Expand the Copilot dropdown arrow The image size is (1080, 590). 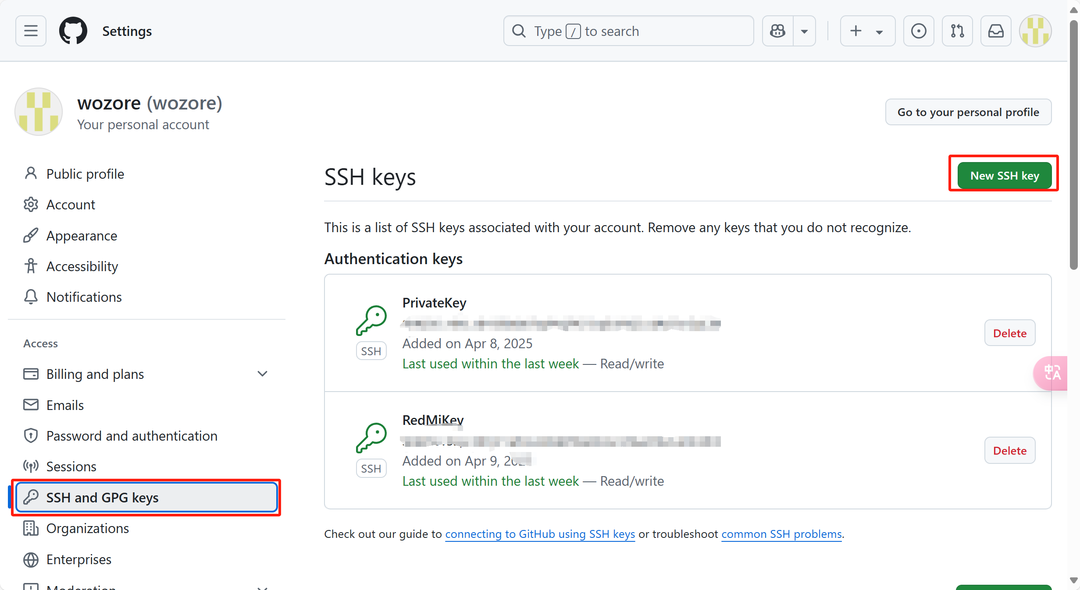click(805, 31)
